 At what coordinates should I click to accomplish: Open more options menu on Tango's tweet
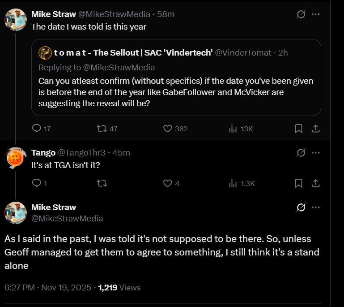(x=316, y=153)
